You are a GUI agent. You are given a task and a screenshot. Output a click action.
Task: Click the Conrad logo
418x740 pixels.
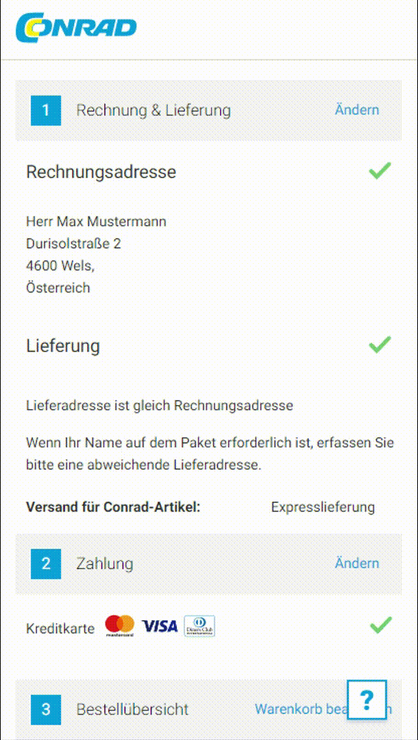76,27
